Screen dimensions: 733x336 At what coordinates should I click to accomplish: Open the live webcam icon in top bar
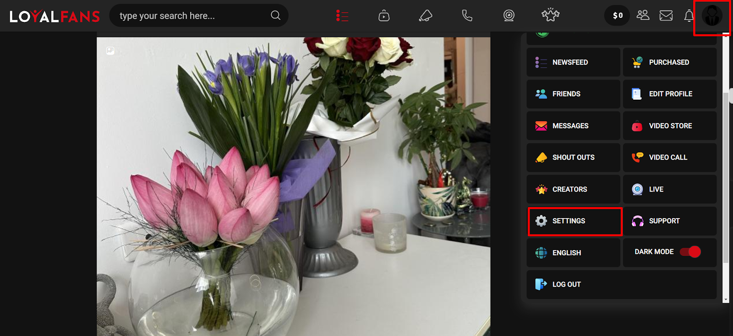[509, 16]
